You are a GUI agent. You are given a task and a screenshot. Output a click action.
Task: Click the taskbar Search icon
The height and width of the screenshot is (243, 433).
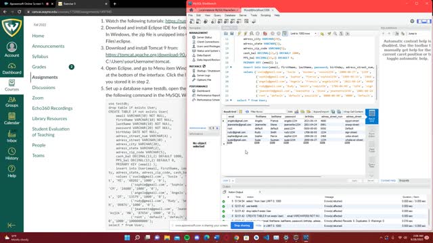tap(137, 238)
